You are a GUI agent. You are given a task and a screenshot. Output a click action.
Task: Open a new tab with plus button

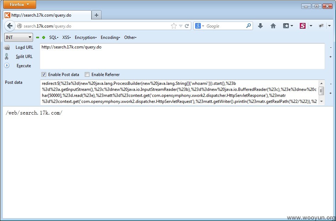coord(97,15)
